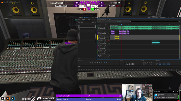The height and width of the screenshot is (101, 181).
Task: Open Master track output dropdown
Action: pyautogui.click(x=103, y=58)
